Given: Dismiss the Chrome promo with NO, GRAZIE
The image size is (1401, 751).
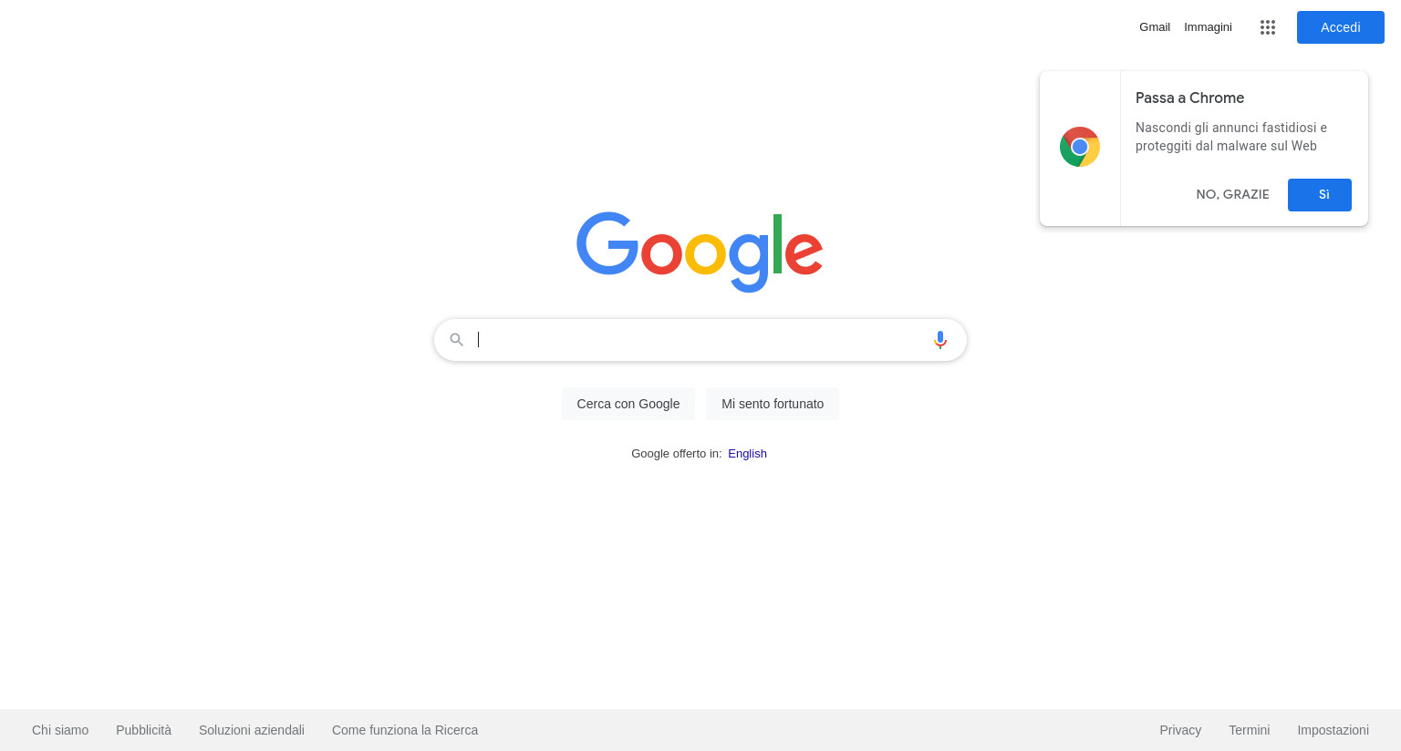Looking at the screenshot, I should point(1232,194).
